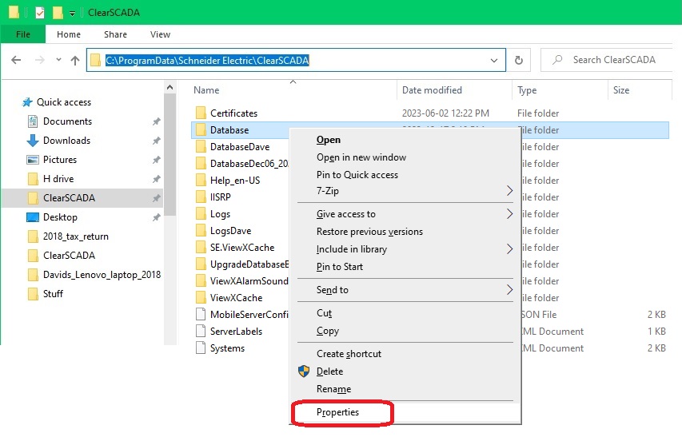Open the Home ribbon tab
The height and width of the screenshot is (437, 682).
coord(69,34)
